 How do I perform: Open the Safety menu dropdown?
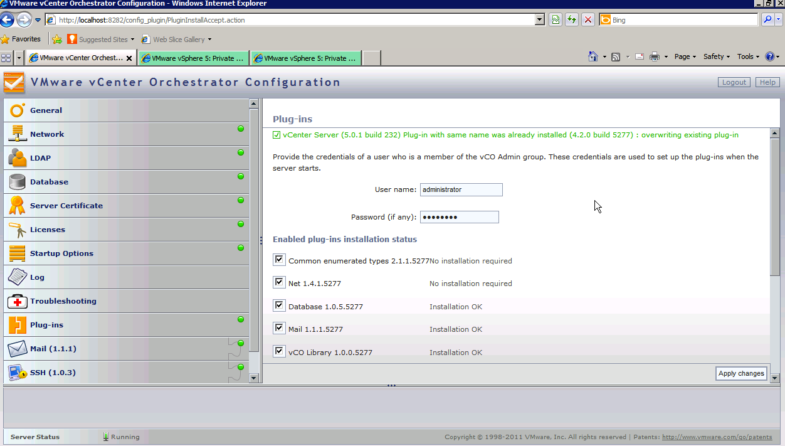point(717,56)
